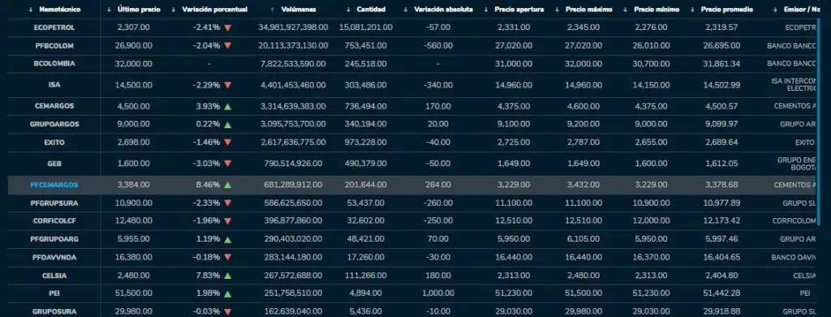Select the ISA ticker cell

pos(54,85)
